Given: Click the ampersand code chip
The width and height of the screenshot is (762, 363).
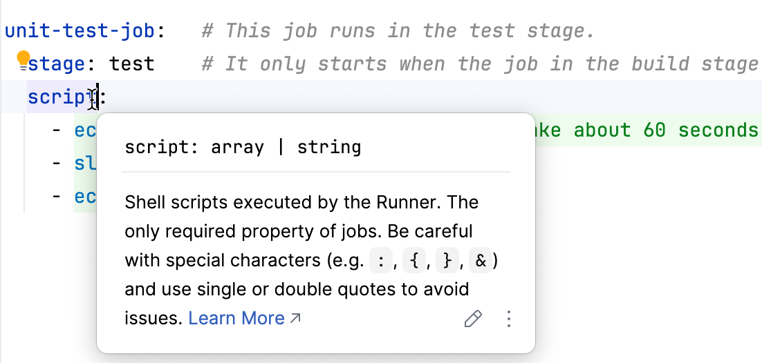Looking at the screenshot, I should click(x=481, y=261).
